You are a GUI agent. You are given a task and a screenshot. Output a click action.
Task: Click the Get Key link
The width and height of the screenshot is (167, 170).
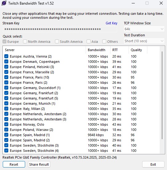pyautogui.click(x=111, y=23)
